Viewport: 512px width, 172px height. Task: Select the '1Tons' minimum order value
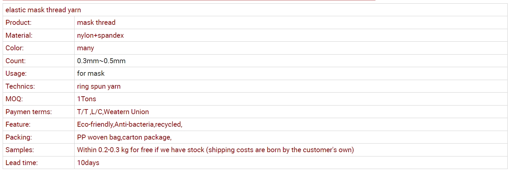[86, 99]
